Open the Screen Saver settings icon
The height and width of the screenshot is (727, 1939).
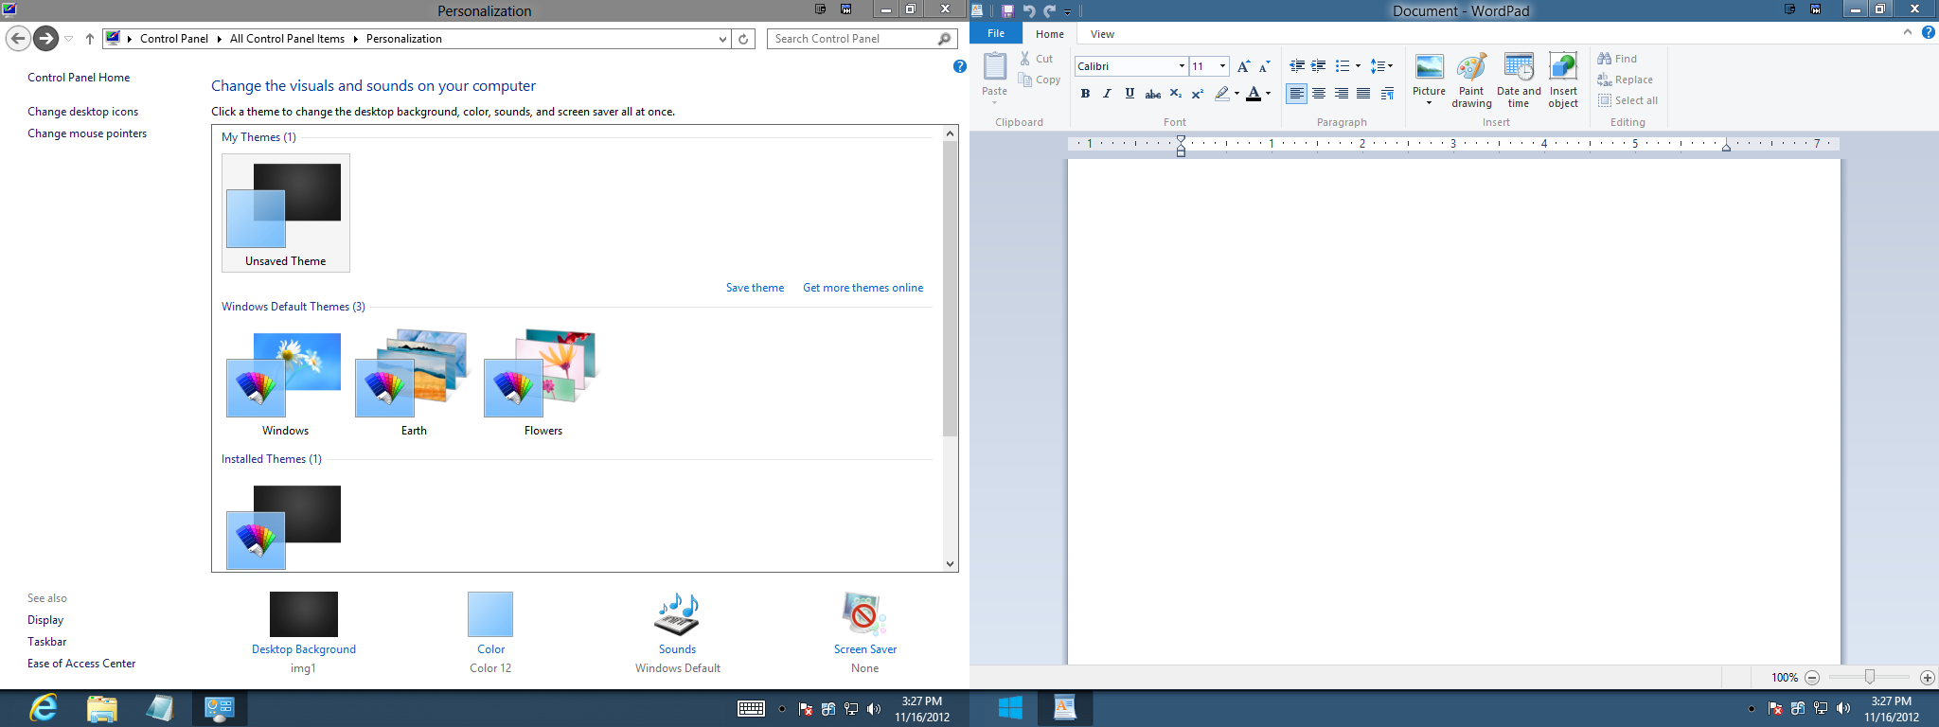coord(863,615)
